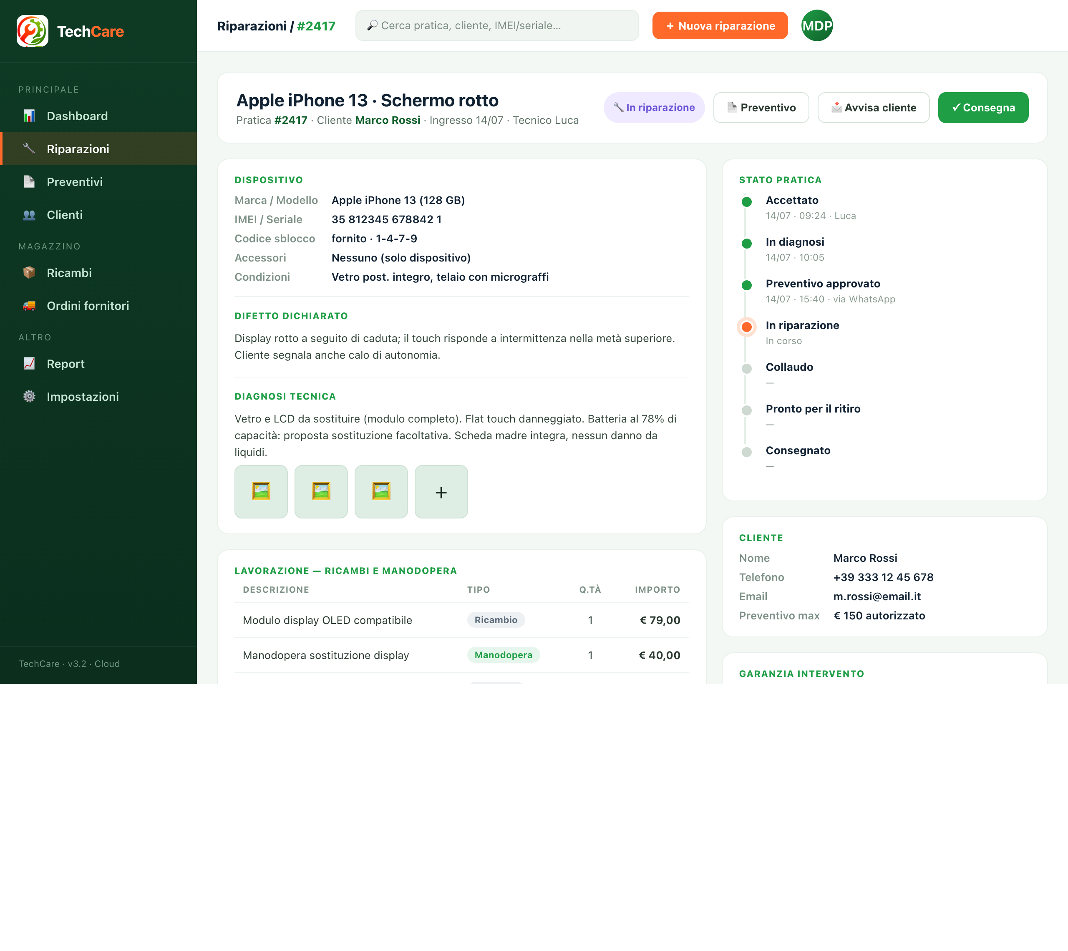The width and height of the screenshot is (1068, 951).
Task: Click the Manodopera type tag
Action: (x=503, y=655)
